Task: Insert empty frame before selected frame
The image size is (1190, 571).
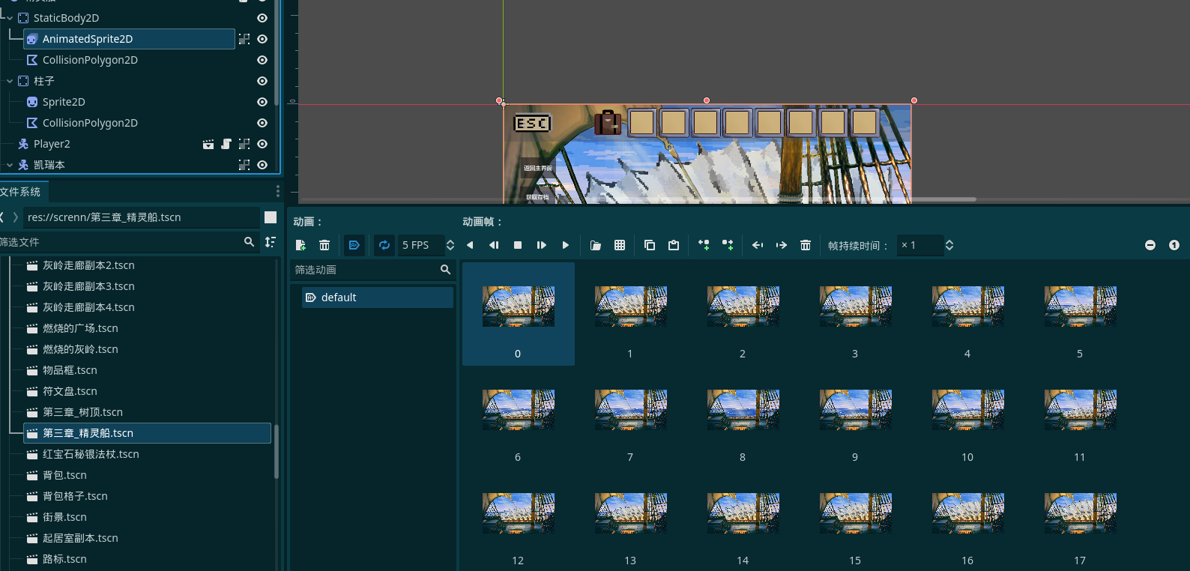Action: 704,245
